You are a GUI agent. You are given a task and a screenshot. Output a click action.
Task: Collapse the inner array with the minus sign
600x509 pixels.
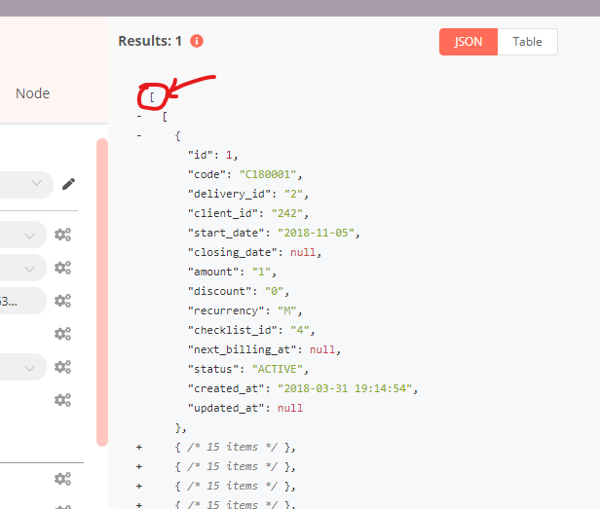[139, 116]
